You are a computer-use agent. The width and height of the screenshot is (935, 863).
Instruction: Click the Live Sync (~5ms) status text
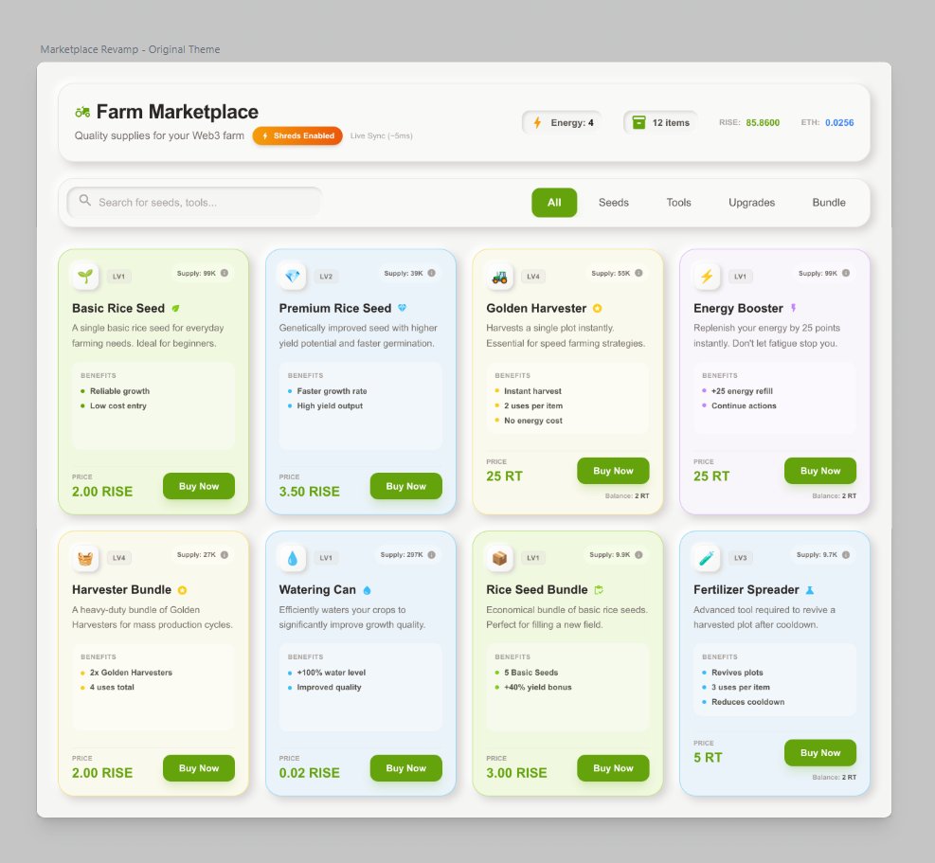point(381,136)
